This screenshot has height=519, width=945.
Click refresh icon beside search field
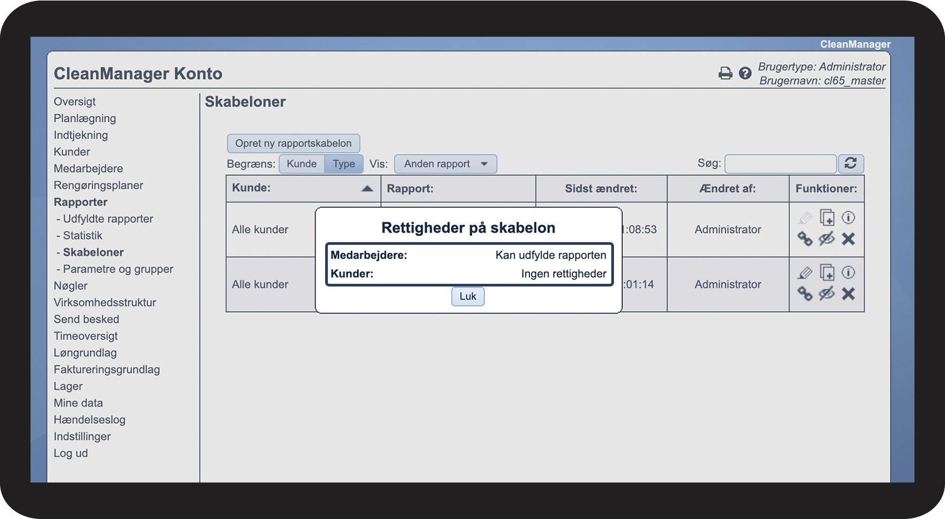click(x=850, y=164)
